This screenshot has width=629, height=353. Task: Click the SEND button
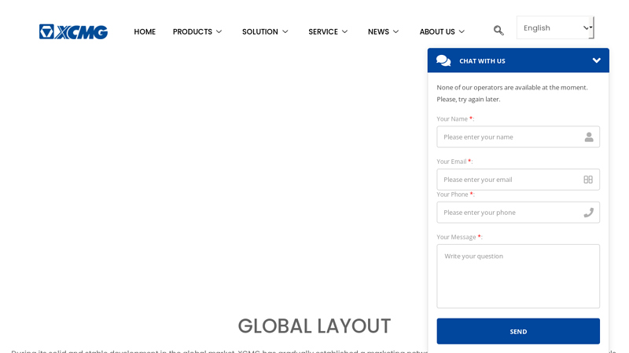pyautogui.click(x=518, y=331)
